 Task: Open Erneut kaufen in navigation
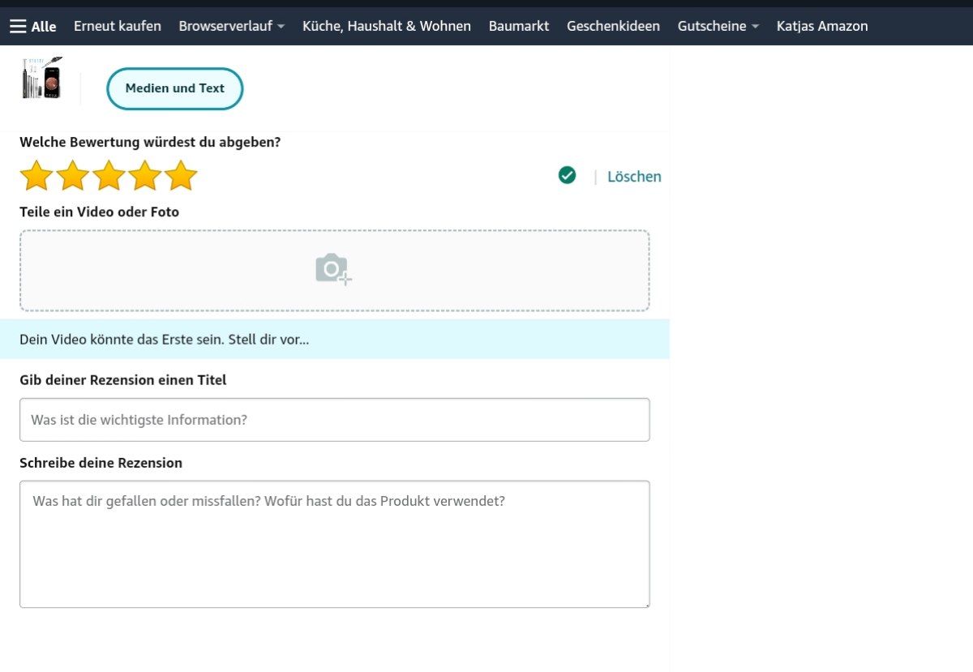tap(118, 26)
